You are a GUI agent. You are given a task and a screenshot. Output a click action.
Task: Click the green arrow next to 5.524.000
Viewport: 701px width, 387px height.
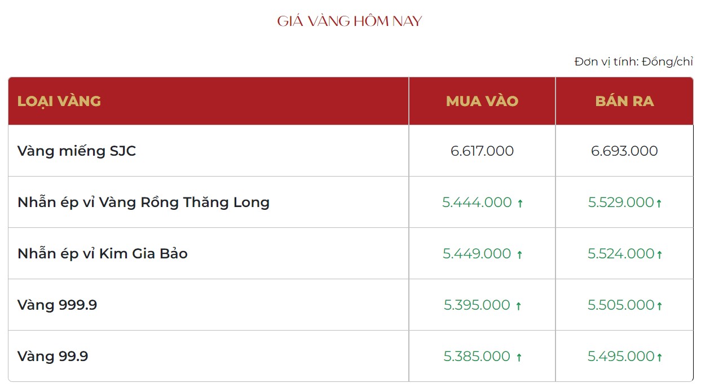point(659,254)
